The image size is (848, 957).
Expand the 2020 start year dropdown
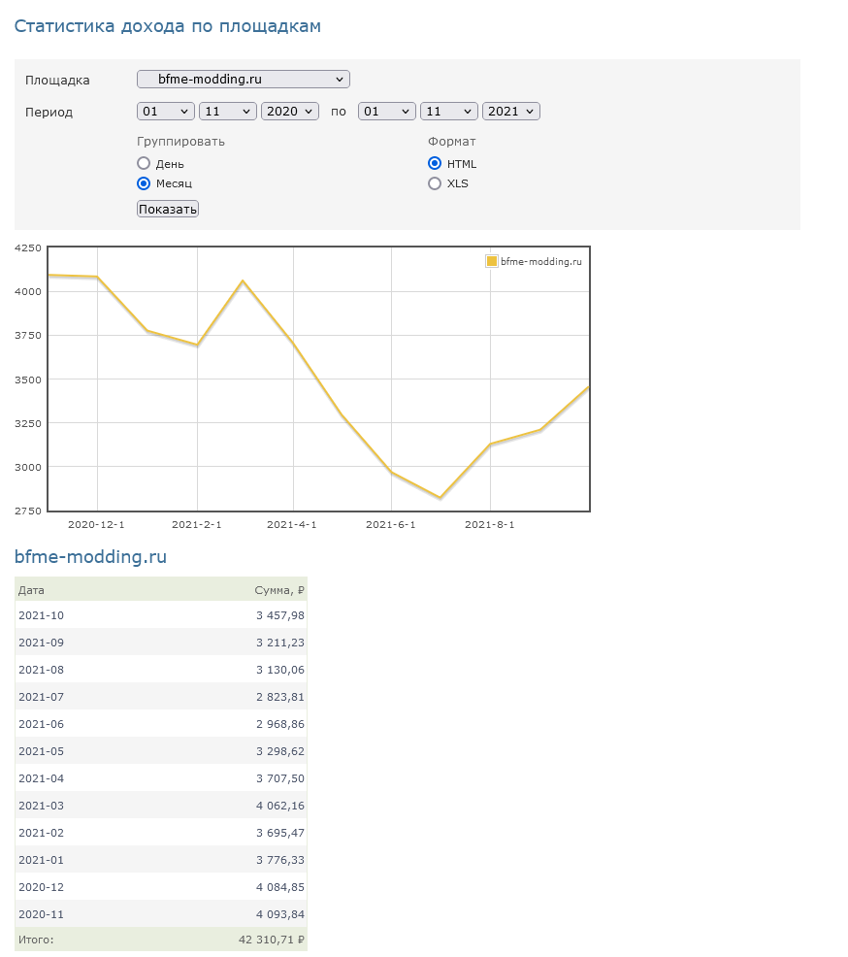pos(289,112)
